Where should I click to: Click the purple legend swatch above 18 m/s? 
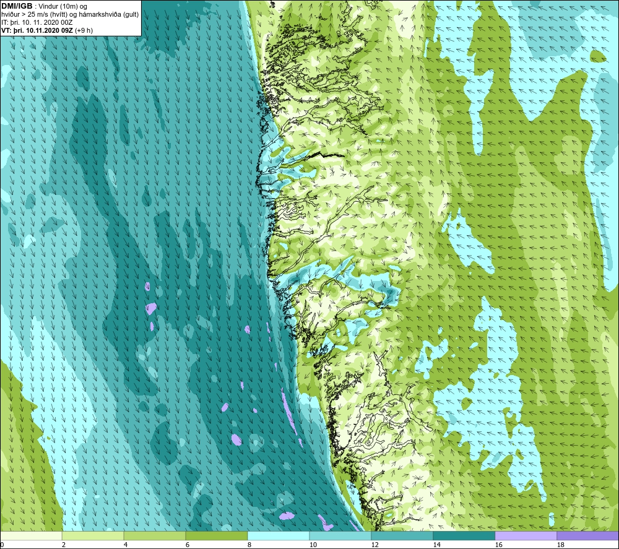coord(588,535)
